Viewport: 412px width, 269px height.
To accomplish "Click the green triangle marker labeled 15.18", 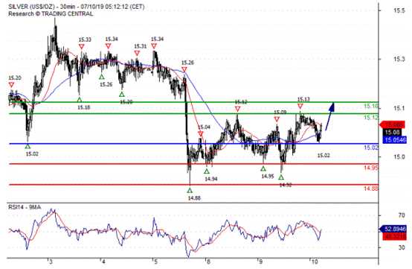I will (x=80, y=100).
